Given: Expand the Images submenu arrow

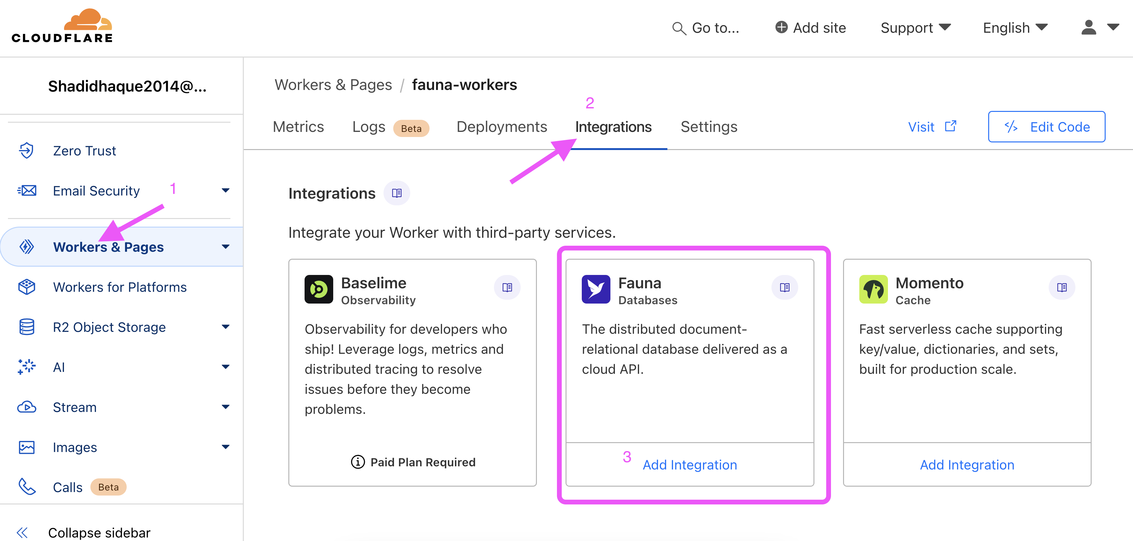Looking at the screenshot, I should pos(226,447).
